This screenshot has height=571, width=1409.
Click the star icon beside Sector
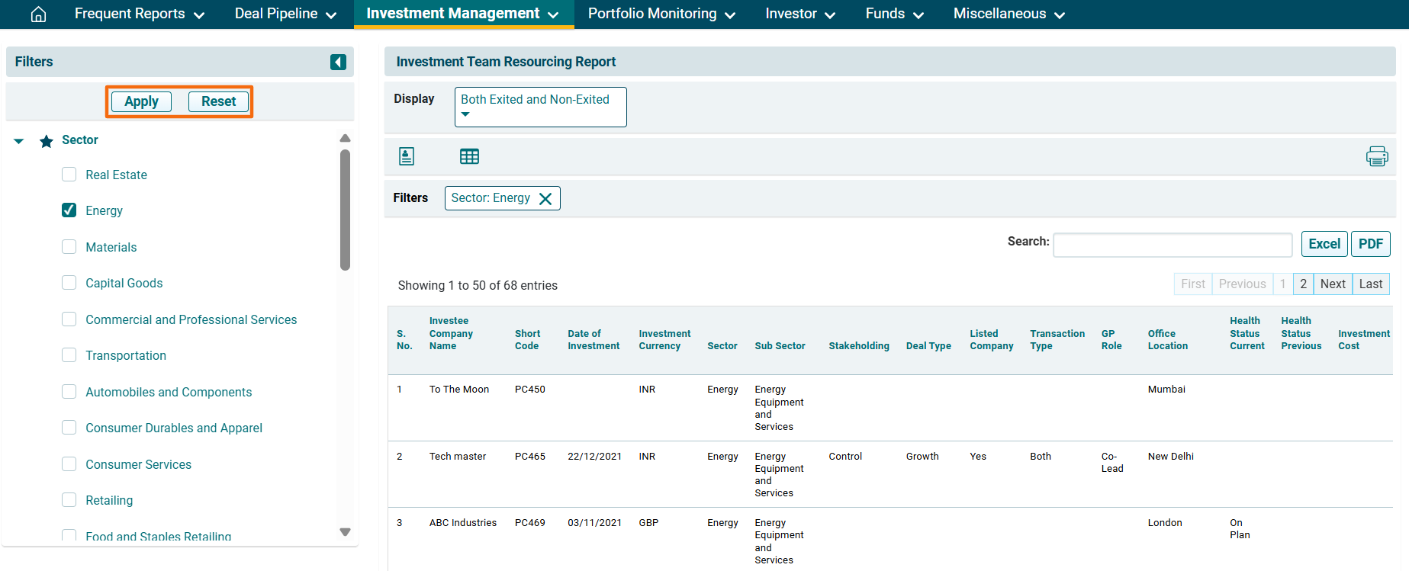[x=47, y=141]
